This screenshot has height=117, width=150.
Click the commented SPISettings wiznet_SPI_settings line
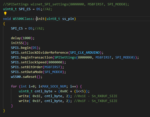(66, 4)
